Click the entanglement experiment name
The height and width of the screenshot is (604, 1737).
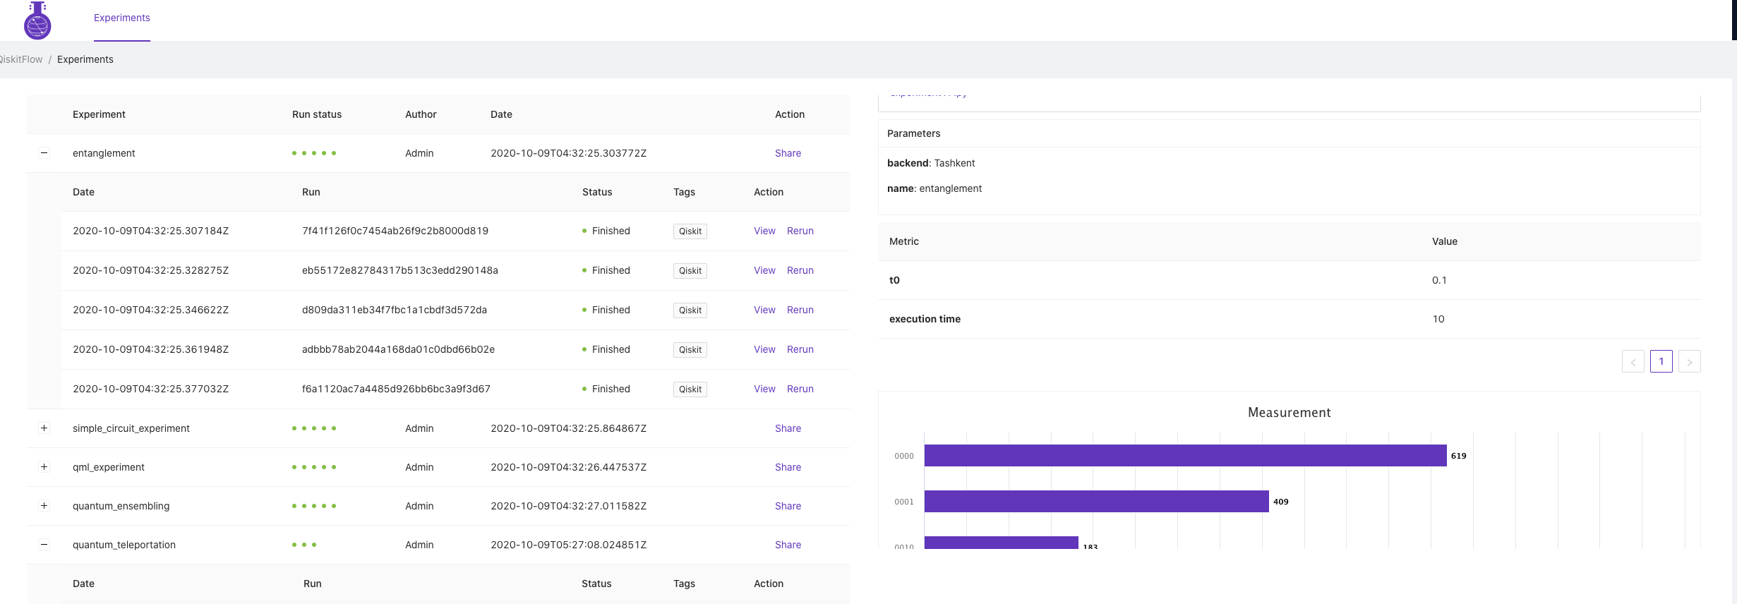(x=104, y=153)
